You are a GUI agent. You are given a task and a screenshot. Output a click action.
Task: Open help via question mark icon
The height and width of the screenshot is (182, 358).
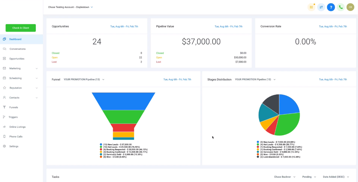click(331, 7)
